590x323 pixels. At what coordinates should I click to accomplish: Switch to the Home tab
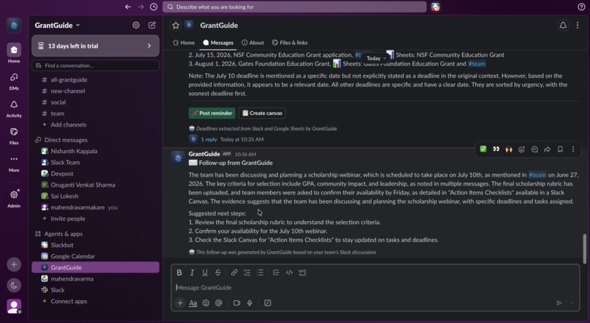click(184, 42)
